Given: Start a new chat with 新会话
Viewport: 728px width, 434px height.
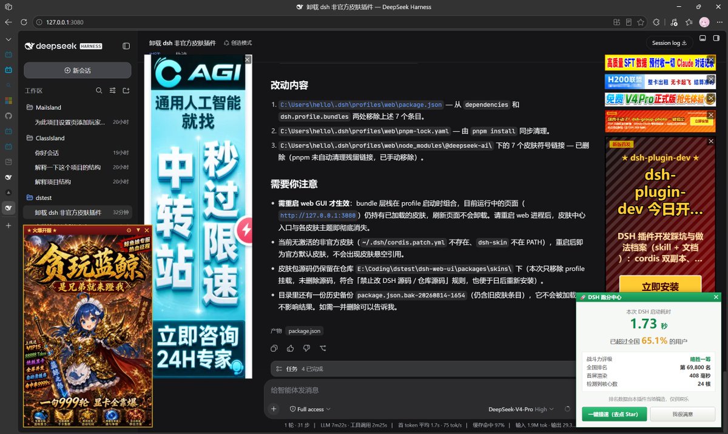Looking at the screenshot, I should tap(78, 70).
